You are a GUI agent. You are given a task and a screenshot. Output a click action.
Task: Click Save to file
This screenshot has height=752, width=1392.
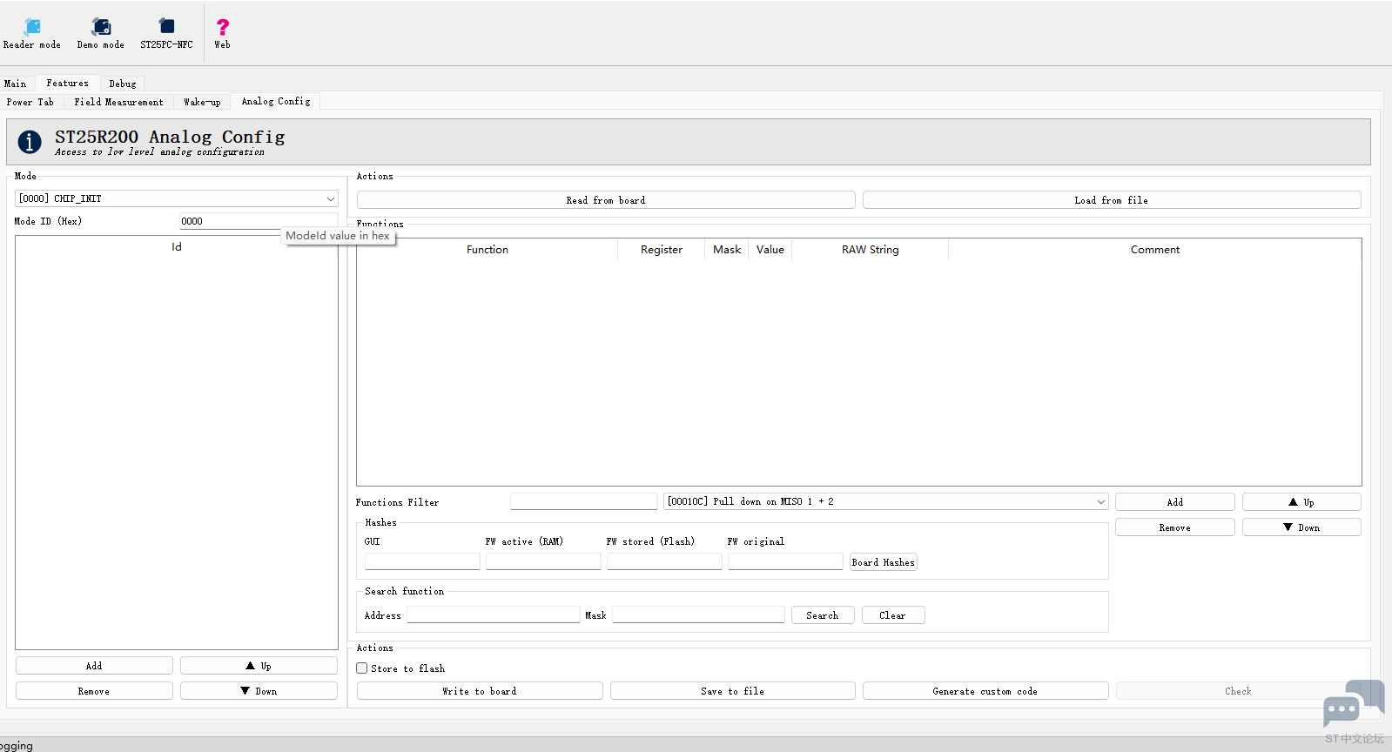(733, 691)
